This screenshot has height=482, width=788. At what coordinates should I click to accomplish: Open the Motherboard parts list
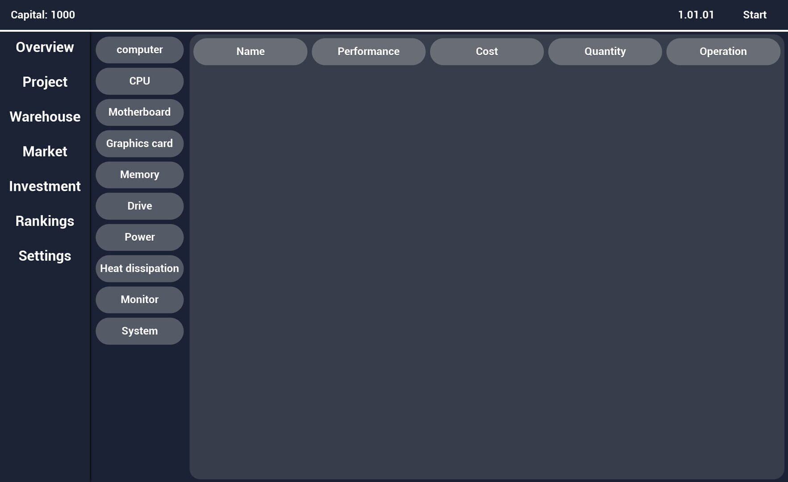coord(139,112)
